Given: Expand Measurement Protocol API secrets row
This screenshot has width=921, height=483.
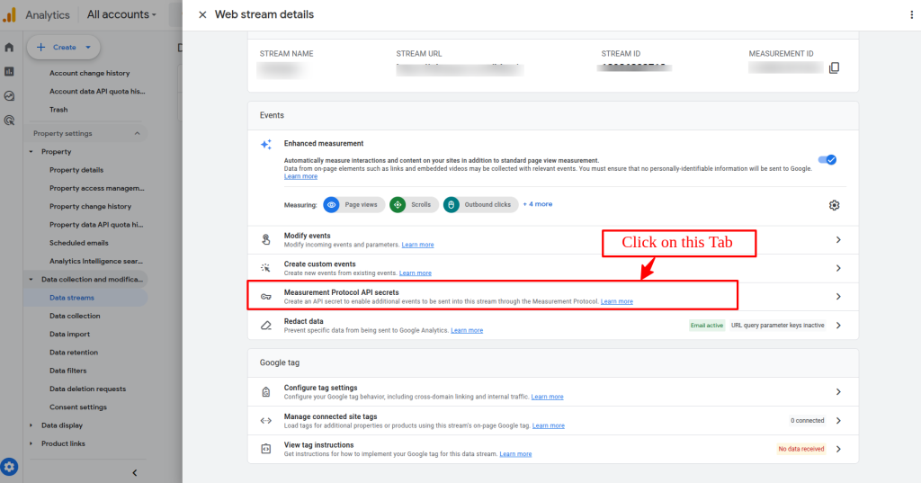Looking at the screenshot, I should pyautogui.click(x=837, y=296).
